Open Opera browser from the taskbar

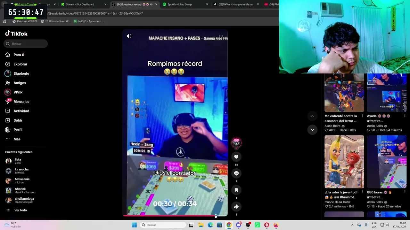266,225
